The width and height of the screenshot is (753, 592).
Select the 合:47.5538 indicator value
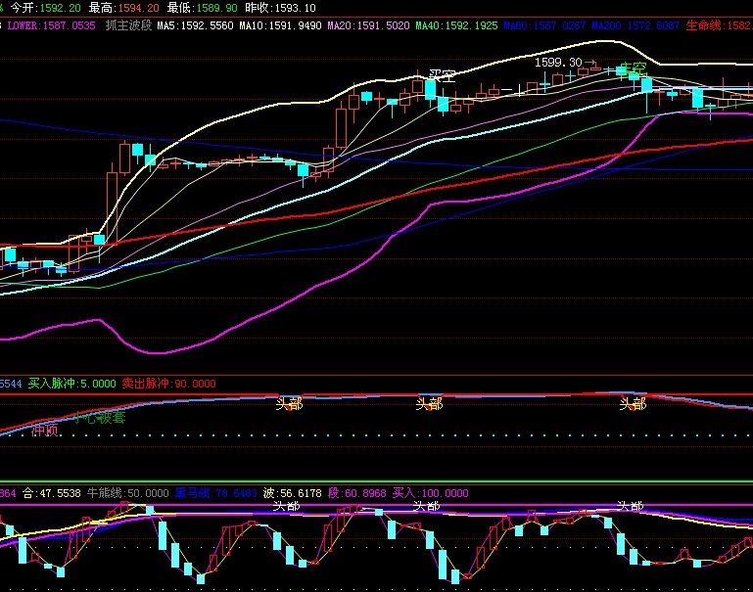pyautogui.click(x=52, y=493)
